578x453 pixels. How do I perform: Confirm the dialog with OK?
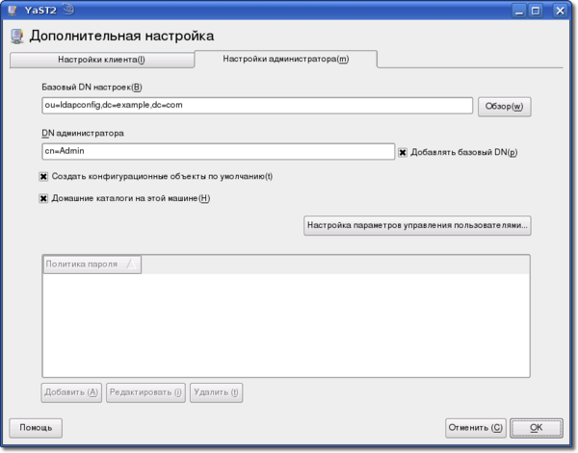[536, 427]
